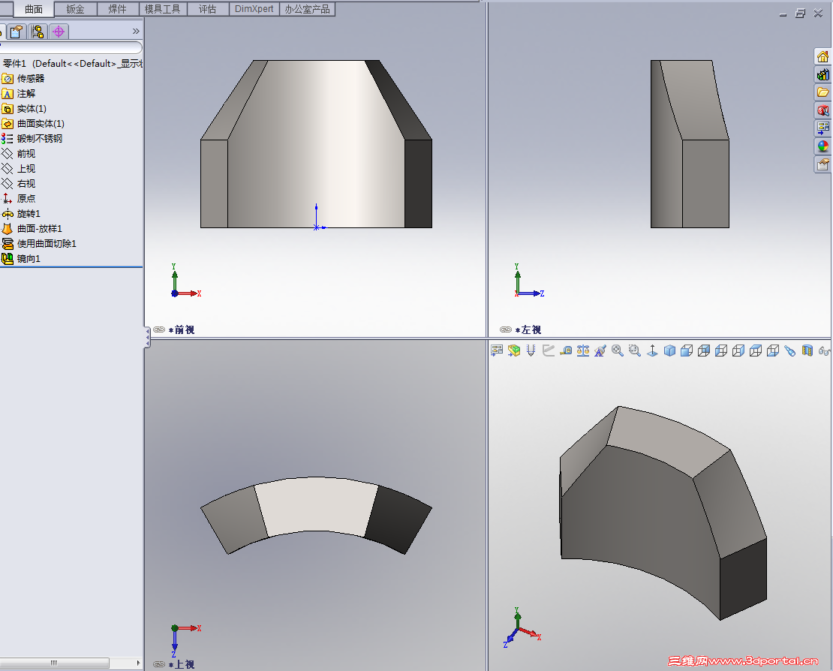Select the 原点 origin item

coord(19,199)
